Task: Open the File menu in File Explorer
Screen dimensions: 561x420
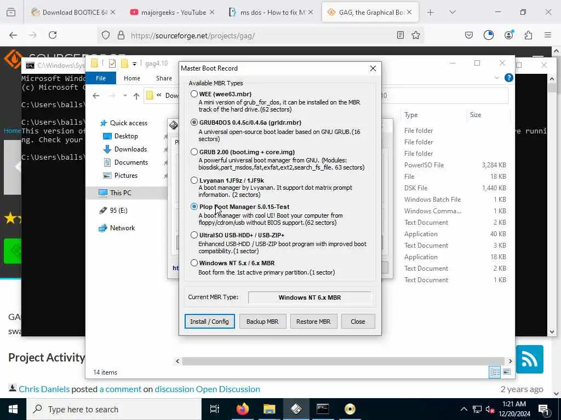Action: click(x=101, y=78)
